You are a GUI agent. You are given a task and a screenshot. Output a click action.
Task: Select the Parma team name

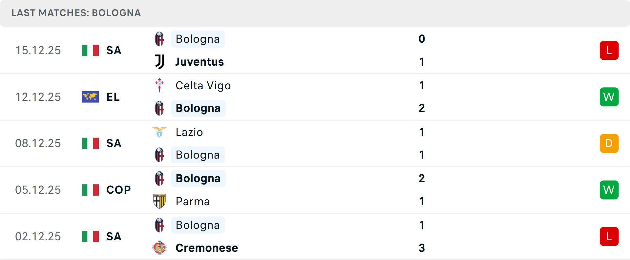(x=193, y=201)
